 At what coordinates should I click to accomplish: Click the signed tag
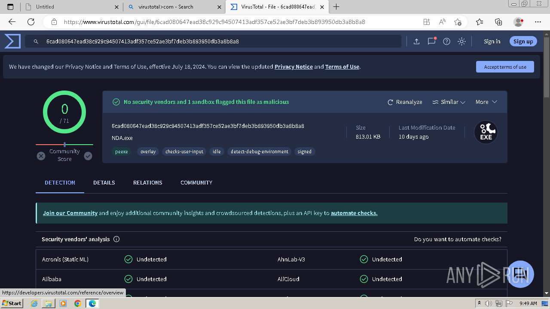pos(305,151)
